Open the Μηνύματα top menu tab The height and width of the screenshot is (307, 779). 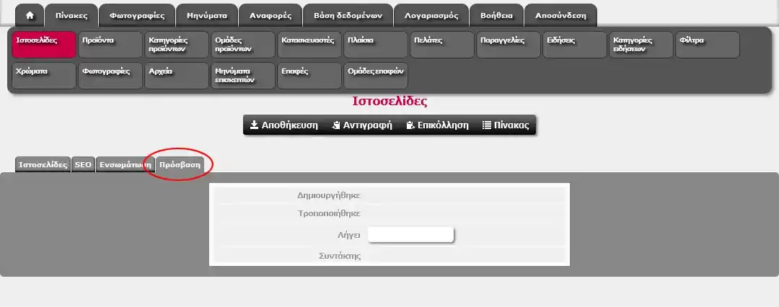click(x=207, y=15)
